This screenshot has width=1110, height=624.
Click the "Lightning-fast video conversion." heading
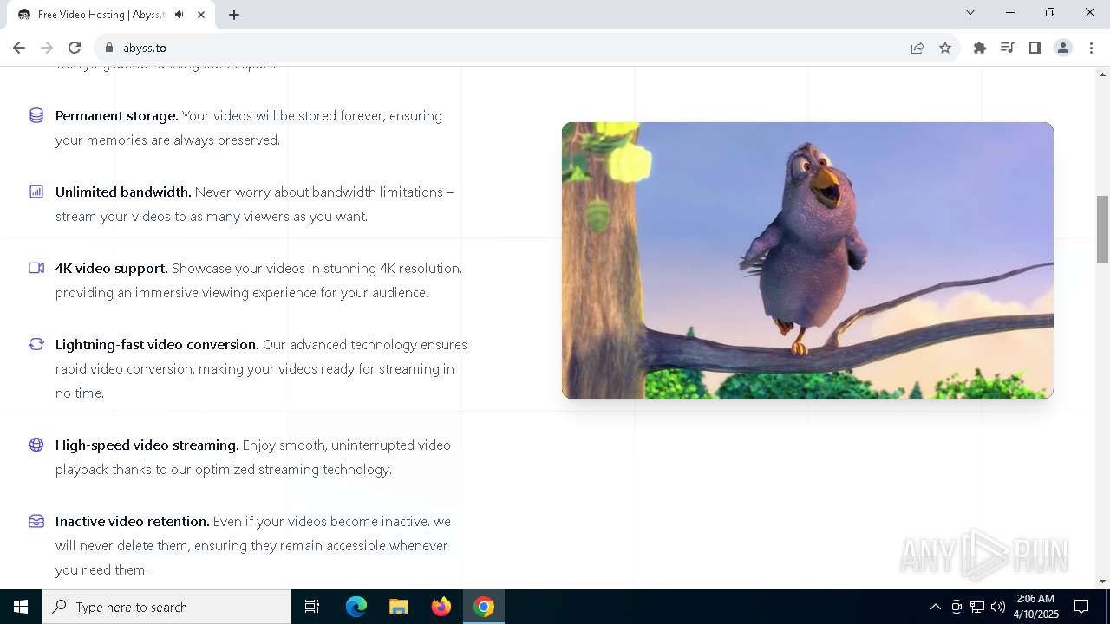tap(157, 344)
